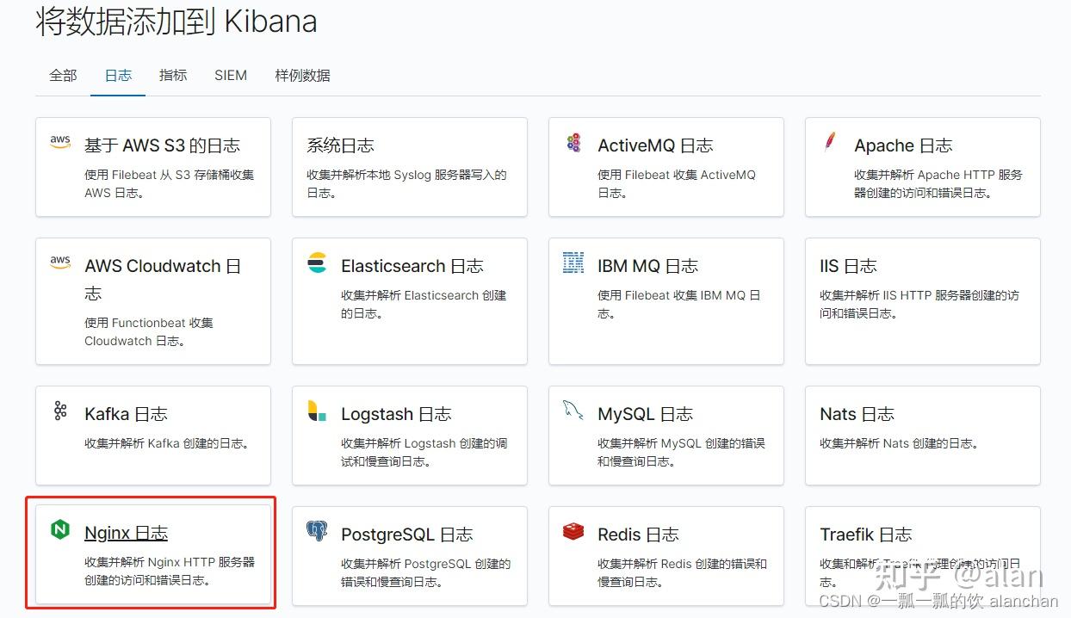This screenshot has height=618, width=1071.
Task: Click the PostgreSQL elephant logo icon
Action: click(317, 532)
